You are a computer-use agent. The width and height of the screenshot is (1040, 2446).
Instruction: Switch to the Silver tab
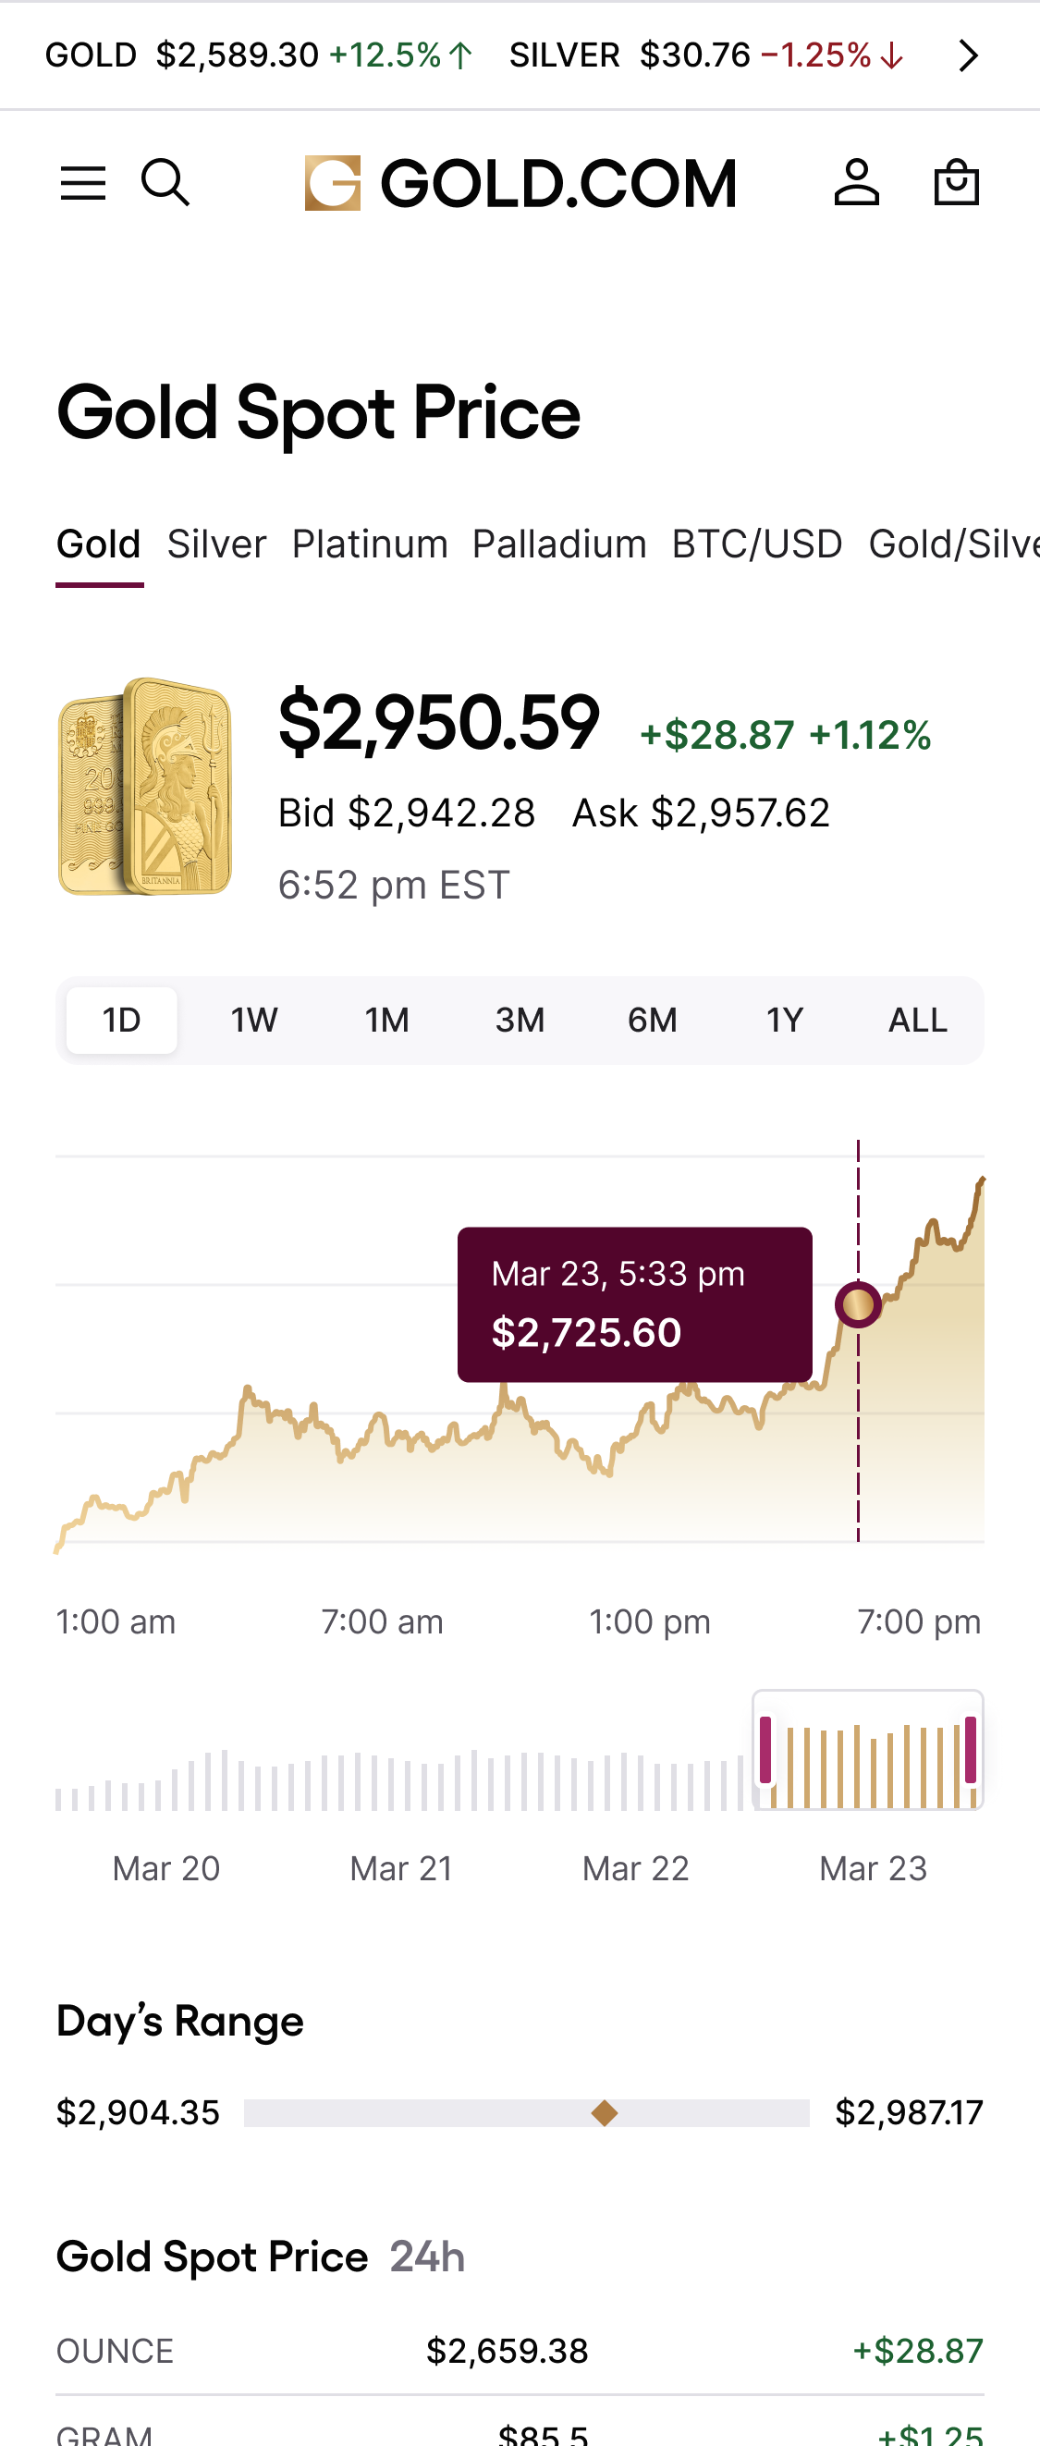click(x=216, y=545)
